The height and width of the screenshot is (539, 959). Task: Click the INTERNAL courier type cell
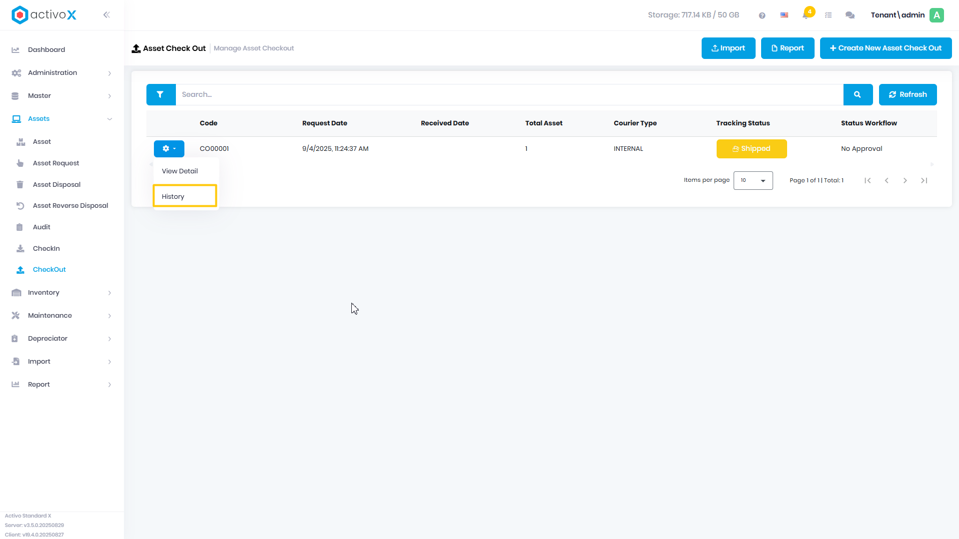(629, 149)
